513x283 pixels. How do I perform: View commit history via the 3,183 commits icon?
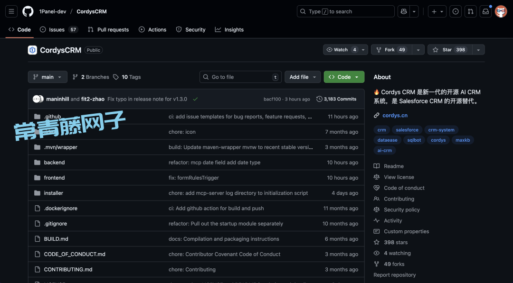(x=319, y=99)
